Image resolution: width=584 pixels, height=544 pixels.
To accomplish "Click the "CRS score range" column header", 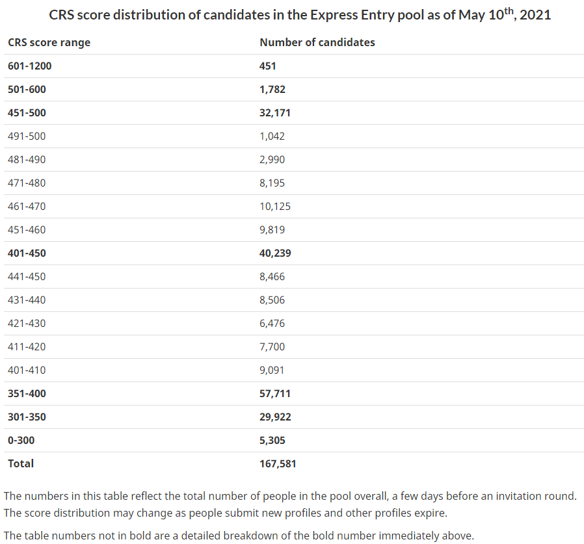I will coord(49,42).
